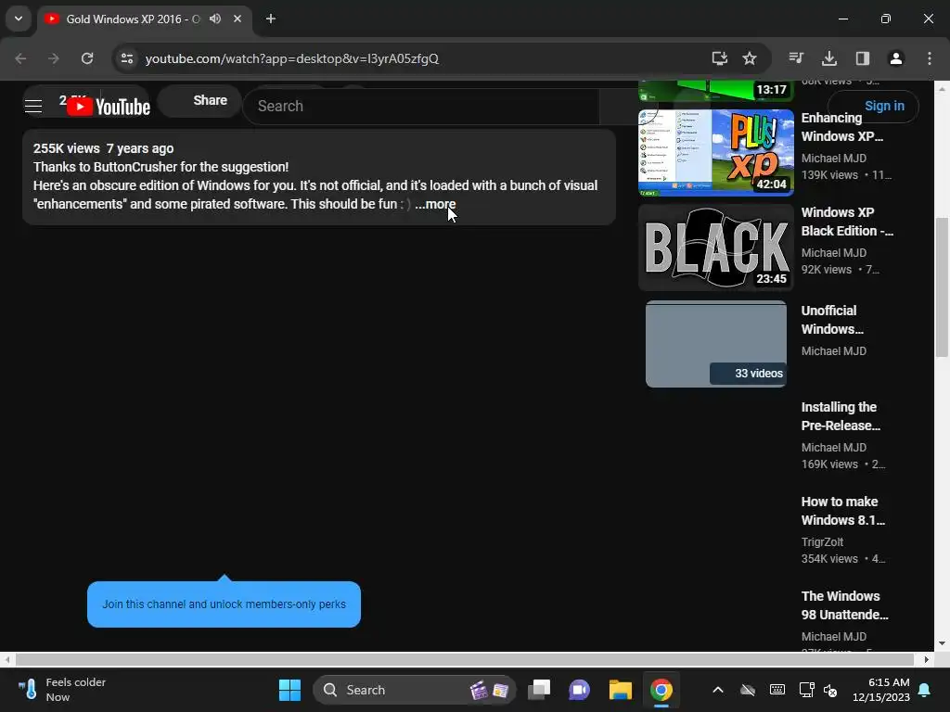The width and height of the screenshot is (950, 712).
Task: Open the YouTube hamburger guide menu
Action: pos(33,107)
